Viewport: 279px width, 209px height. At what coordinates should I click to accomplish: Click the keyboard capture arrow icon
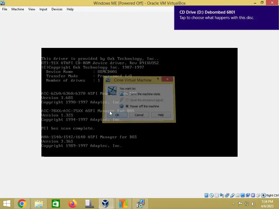(263, 195)
